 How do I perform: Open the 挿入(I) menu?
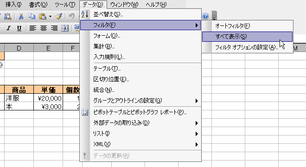[x=13, y=5]
